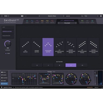Viewport: 103px width, 103px height.
Task: Adjust the master volume slider
Action: 97,76
